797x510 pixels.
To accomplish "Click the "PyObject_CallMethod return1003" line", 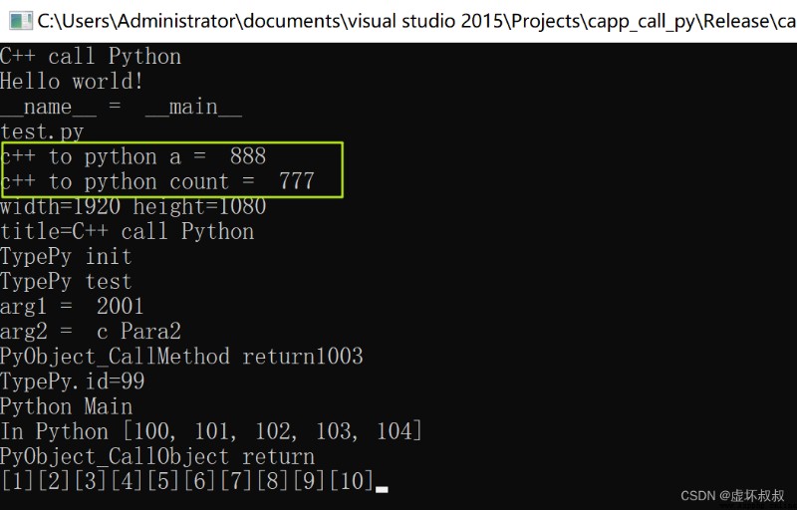I will [181, 356].
